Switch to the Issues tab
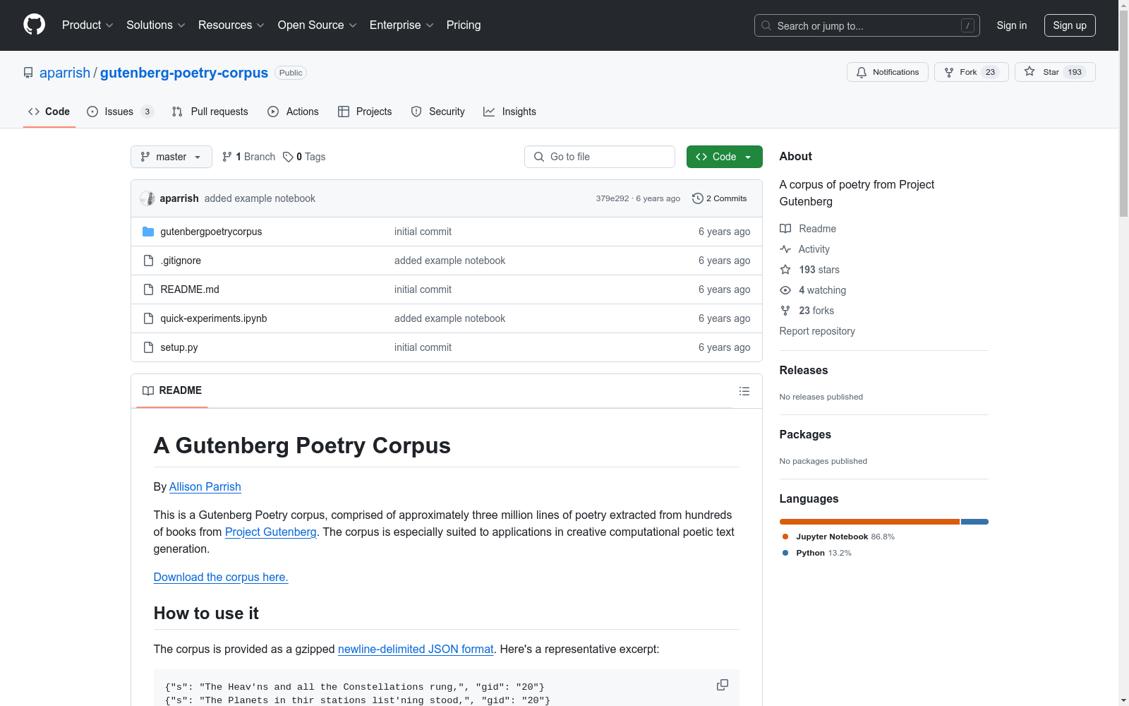This screenshot has height=706, width=1129. (120, 112)
